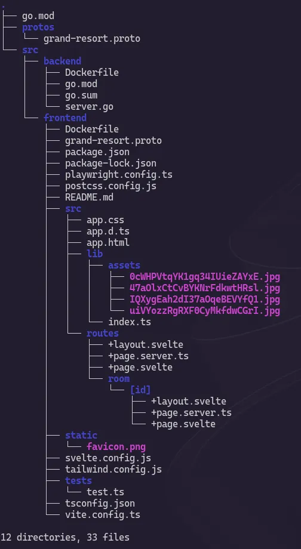Select postcss.config.js entry
This screenshot has height=549, width=301.
click(x=110, y=186)
